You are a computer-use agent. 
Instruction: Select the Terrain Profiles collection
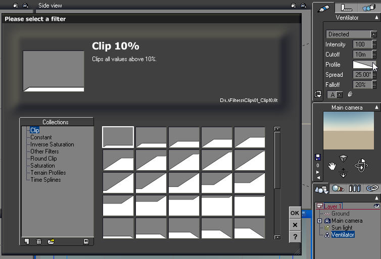coord(49,172)
